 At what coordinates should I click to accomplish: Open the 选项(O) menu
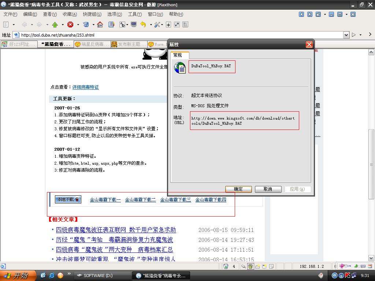[115, 14]
